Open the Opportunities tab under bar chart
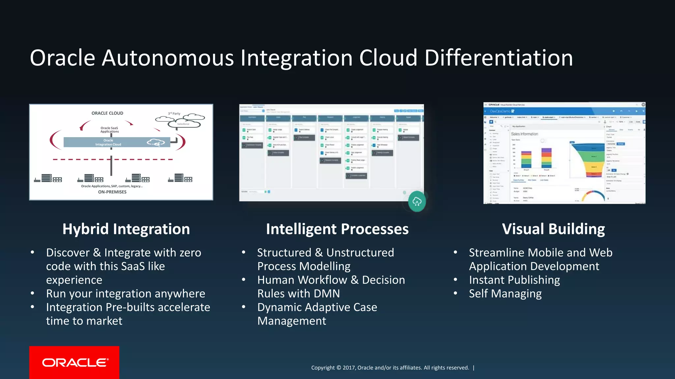Viewport: 675px width, 379px height. tap(519, 180)
